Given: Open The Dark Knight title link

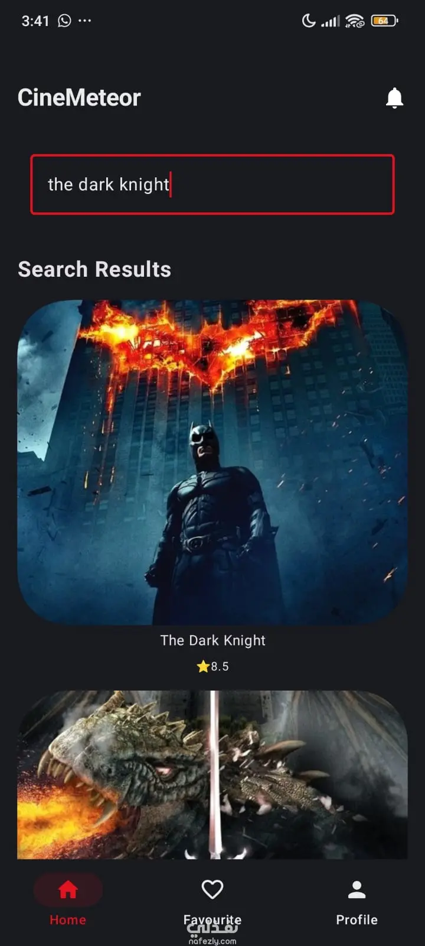Looking at the screenshot, I should (x=213, y=640).
